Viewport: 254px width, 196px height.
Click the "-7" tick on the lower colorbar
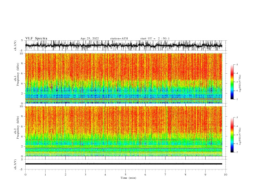236,152
